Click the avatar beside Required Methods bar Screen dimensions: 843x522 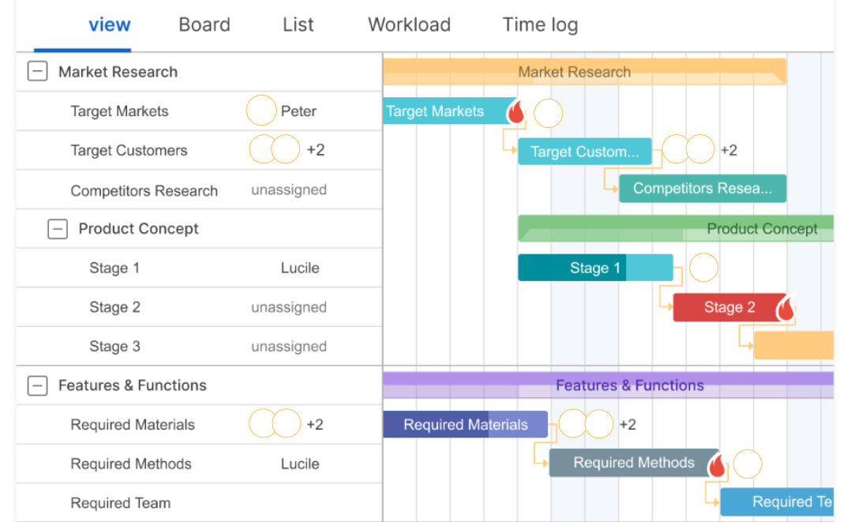pyautogui.click(x=747, y=464)
